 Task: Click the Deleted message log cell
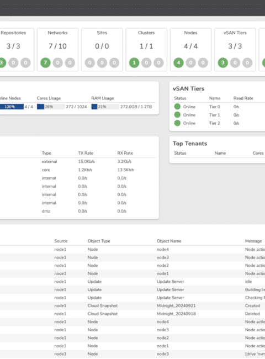click(x=252, y=314)
